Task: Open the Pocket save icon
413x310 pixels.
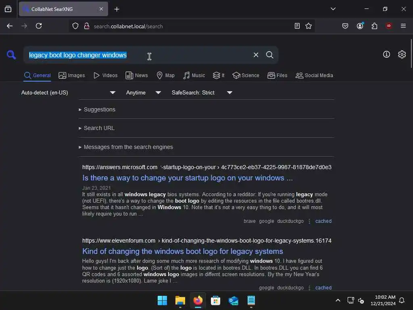Action: (345, 26)
